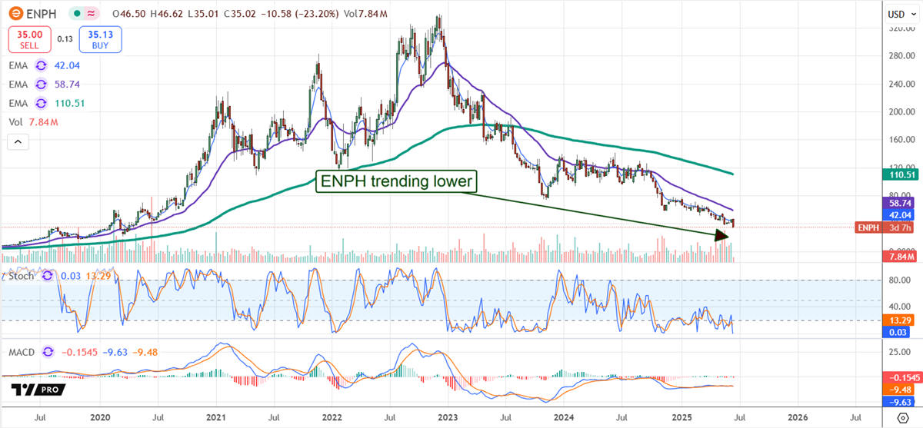Screen dimensions: 923x428
Task: Click the green market status dot
Action: click(77, 14)
